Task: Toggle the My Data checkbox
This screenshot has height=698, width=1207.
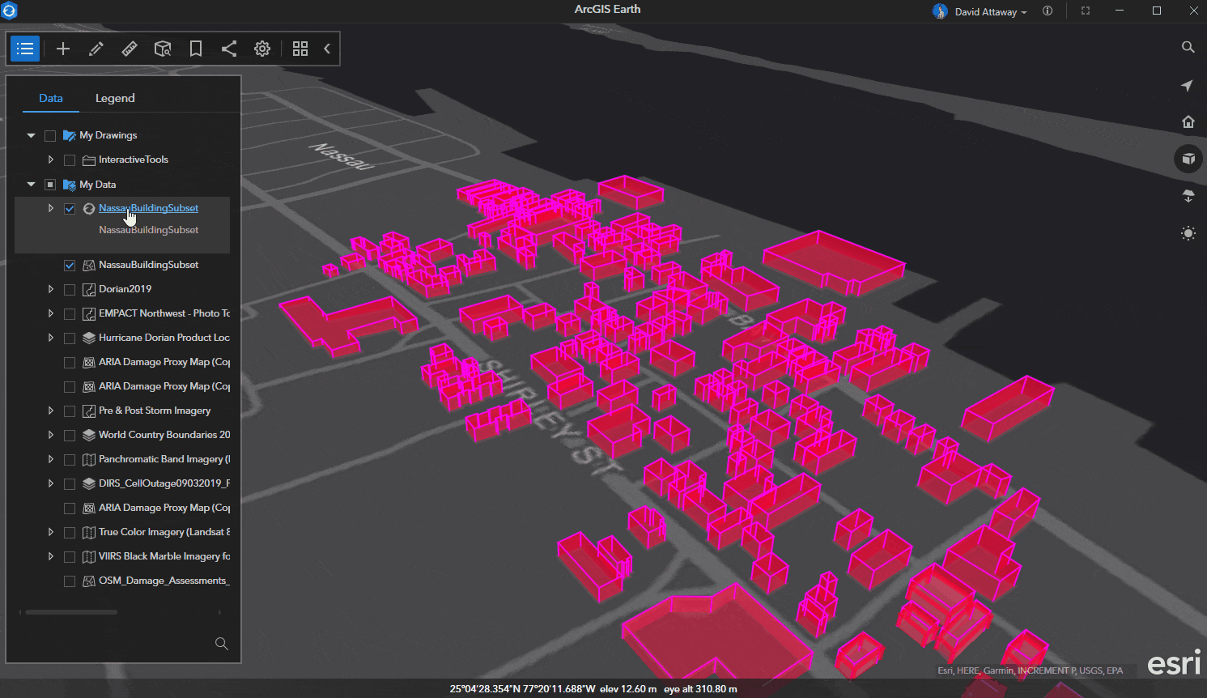Action: coord(50,185)
